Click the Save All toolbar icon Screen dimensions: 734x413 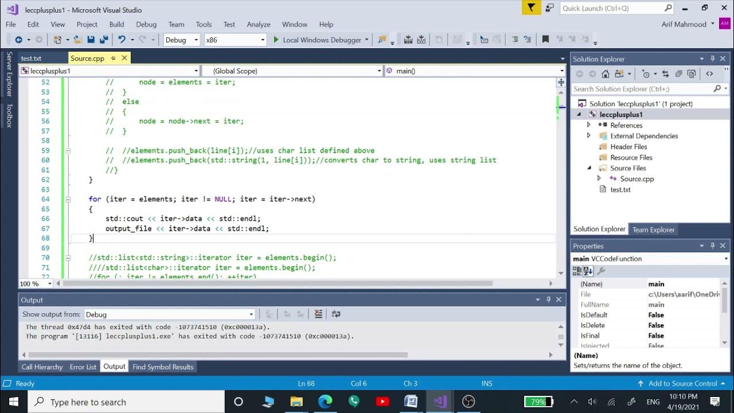[104, 40]
